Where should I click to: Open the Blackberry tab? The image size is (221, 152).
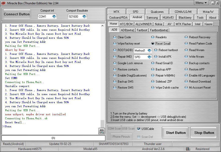pos(185,18)
